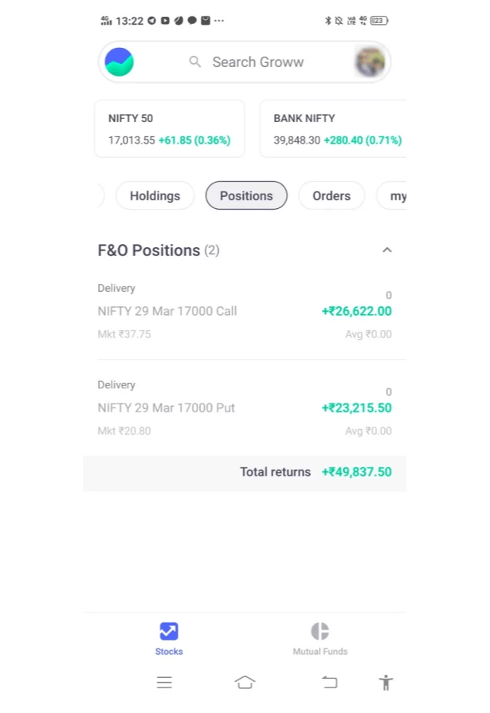Switch to the Orders tab

[x=331, y=196]
